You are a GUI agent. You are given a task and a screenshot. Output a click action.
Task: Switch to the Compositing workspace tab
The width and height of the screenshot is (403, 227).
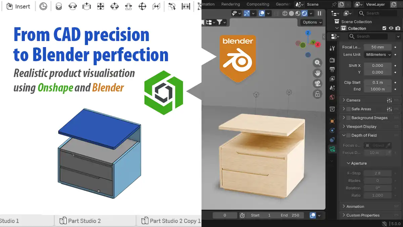[258, 4]
